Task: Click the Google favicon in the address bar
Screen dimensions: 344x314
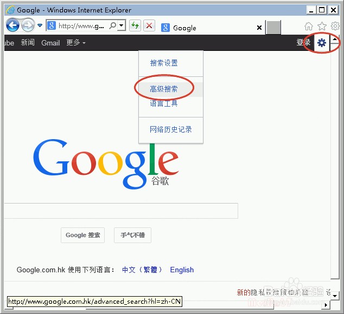Action: [52, 25]
